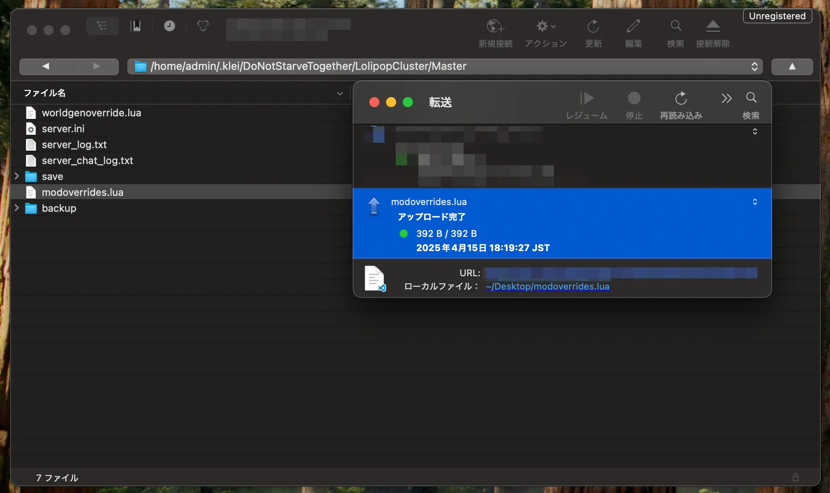Click the stepper arrows on modoverrides.lua transfer

point(755,202)
